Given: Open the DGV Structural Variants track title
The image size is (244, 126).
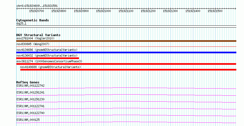Looking at the screenshot, I should (x=38, y=35).
